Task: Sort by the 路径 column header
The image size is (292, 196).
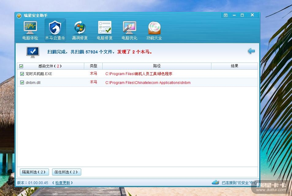Action: 157,66
